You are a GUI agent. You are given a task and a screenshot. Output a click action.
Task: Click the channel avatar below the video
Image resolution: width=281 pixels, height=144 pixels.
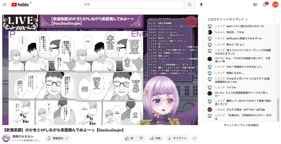(6, 138)
